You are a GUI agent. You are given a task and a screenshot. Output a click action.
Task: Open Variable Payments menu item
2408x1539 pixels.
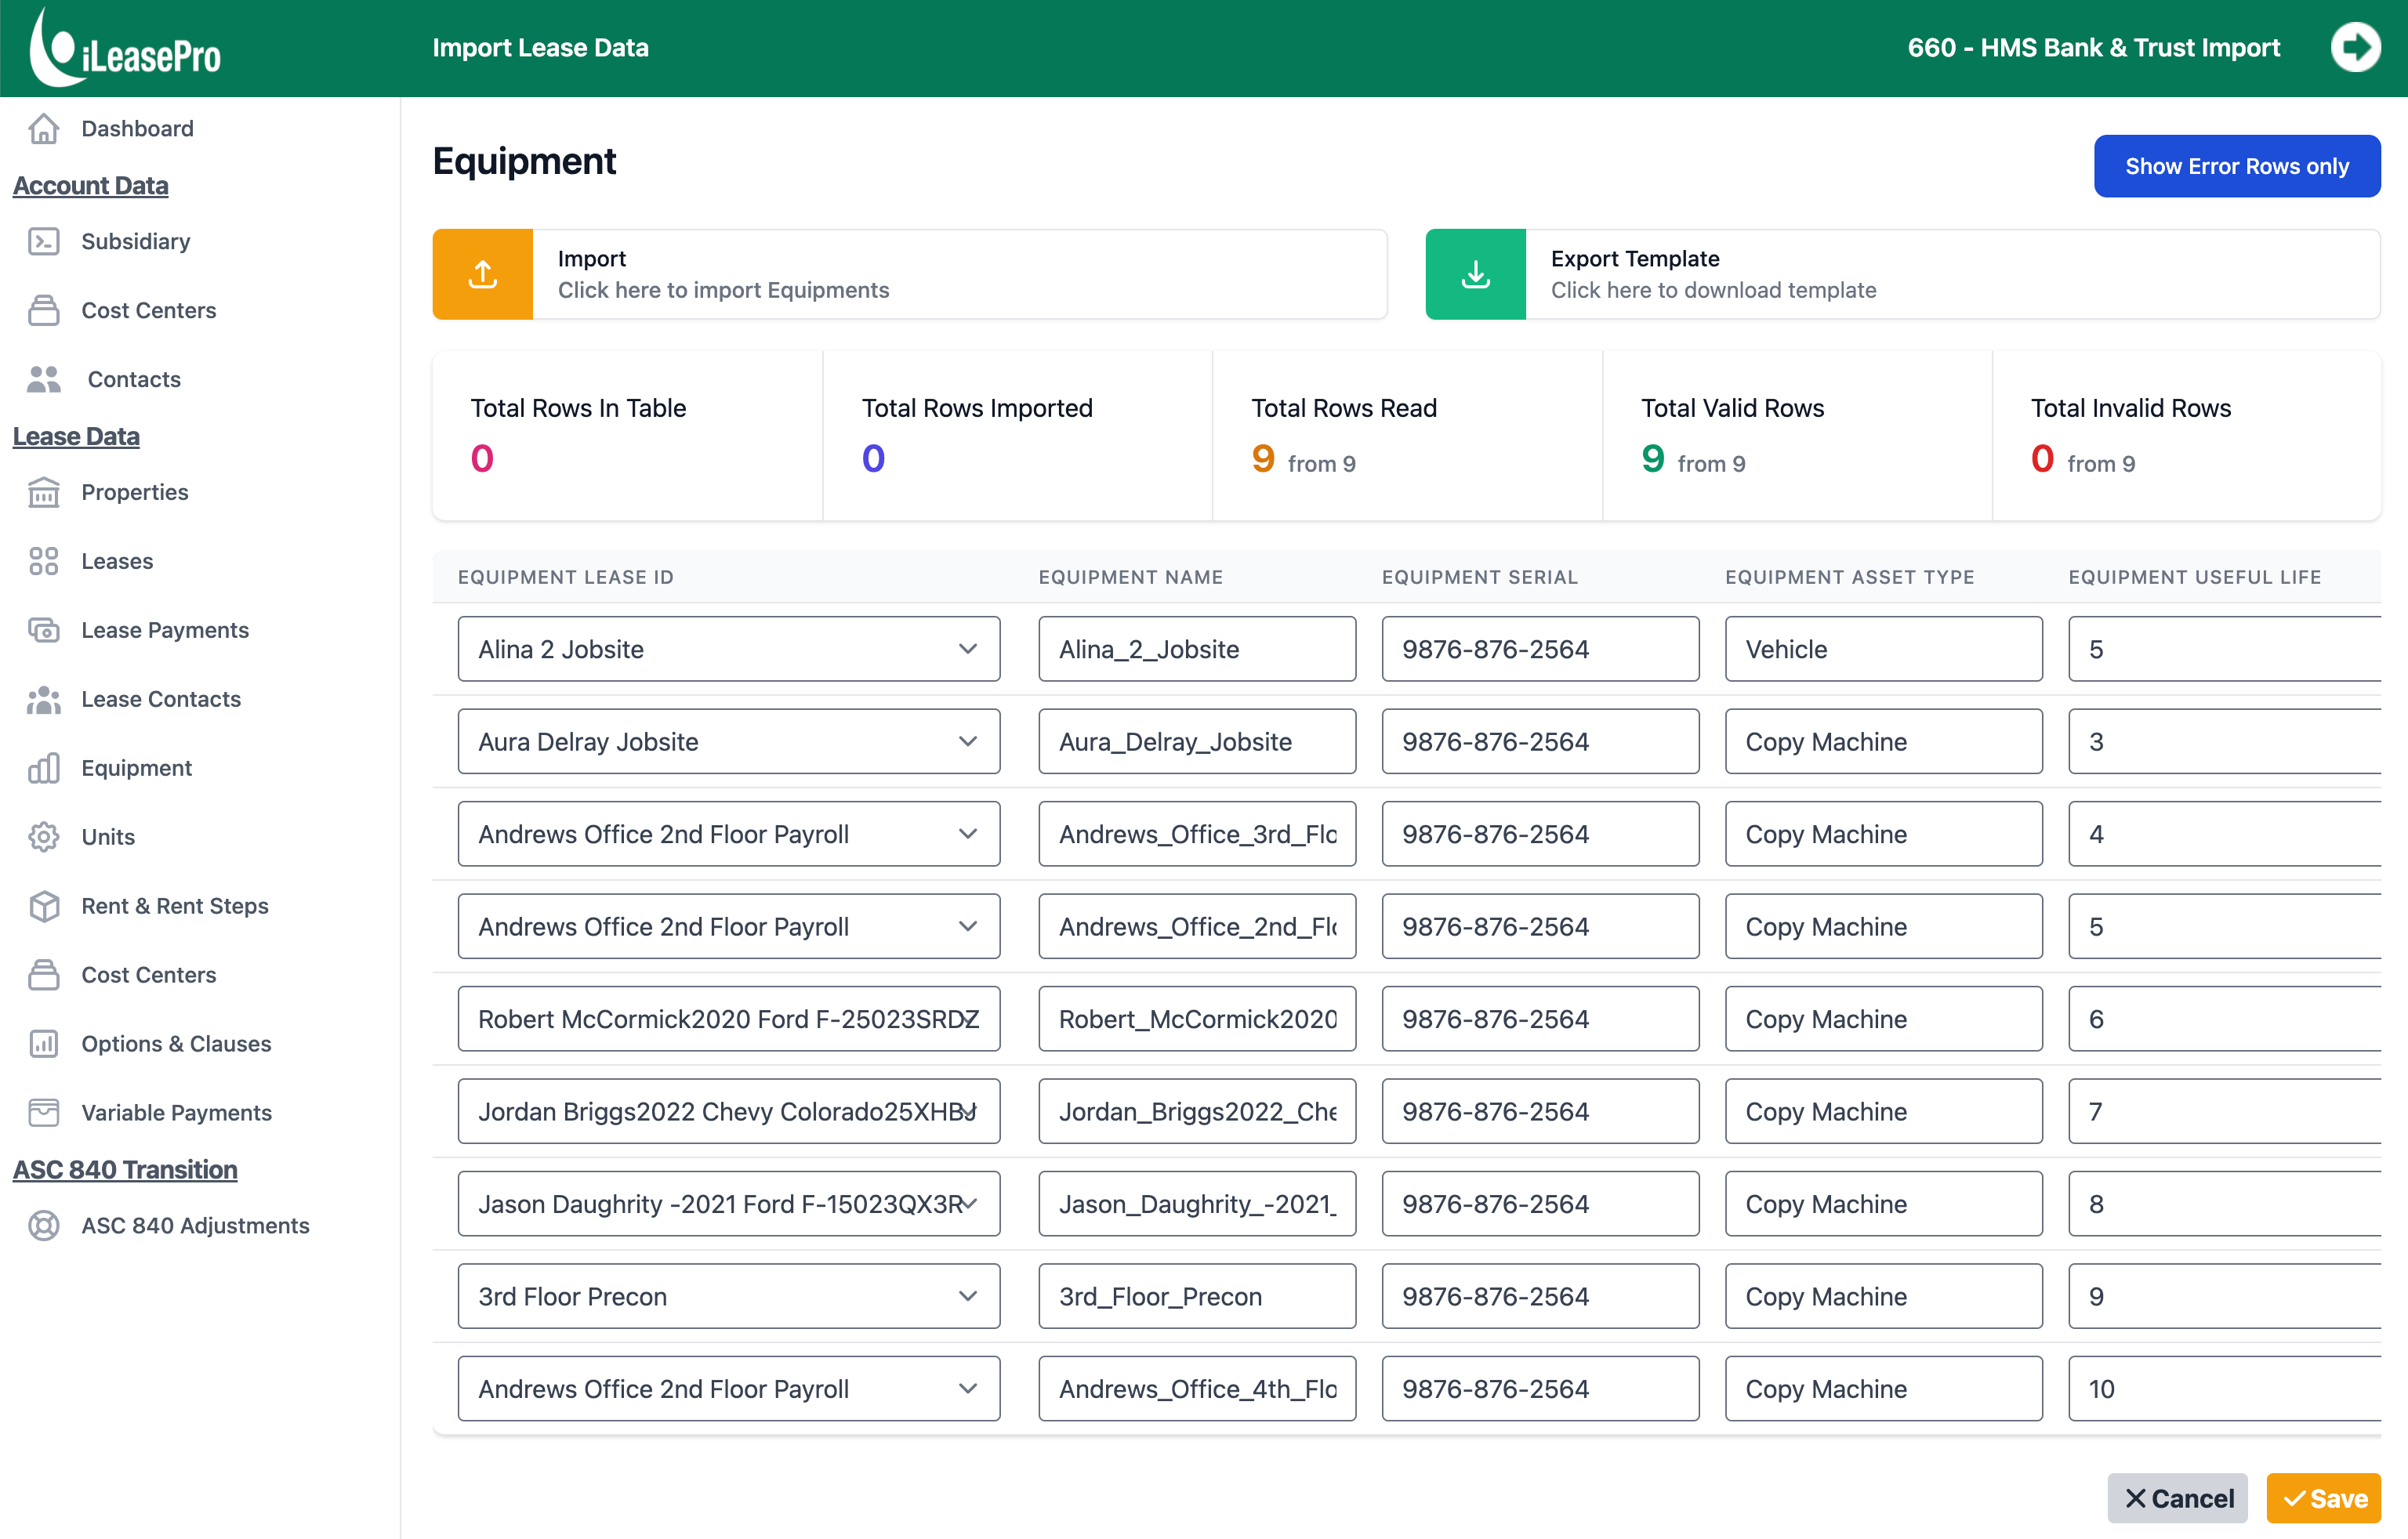(x=176, y=1113)
